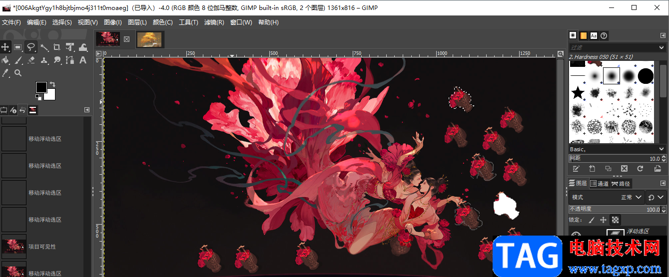Select the Color Picker eyedropper tool

coord(5,73)
